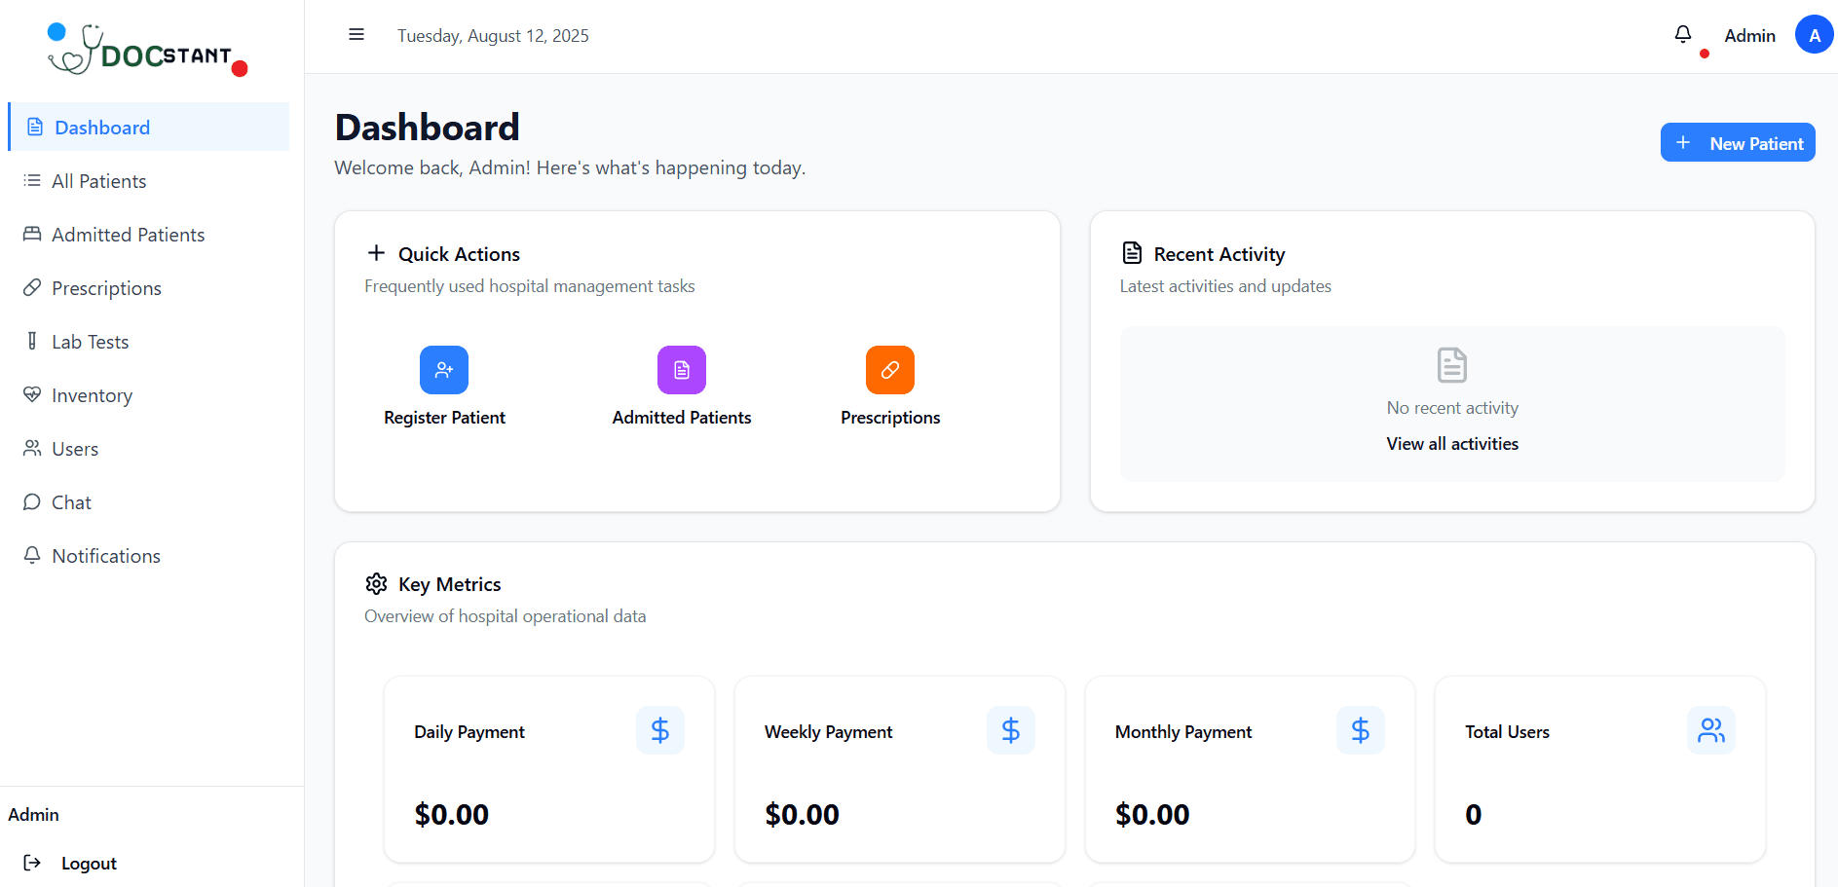Click the Weekly Payment dollar icon
The height and width of the screenshot is (887, 1838).
click(1010, 730)
